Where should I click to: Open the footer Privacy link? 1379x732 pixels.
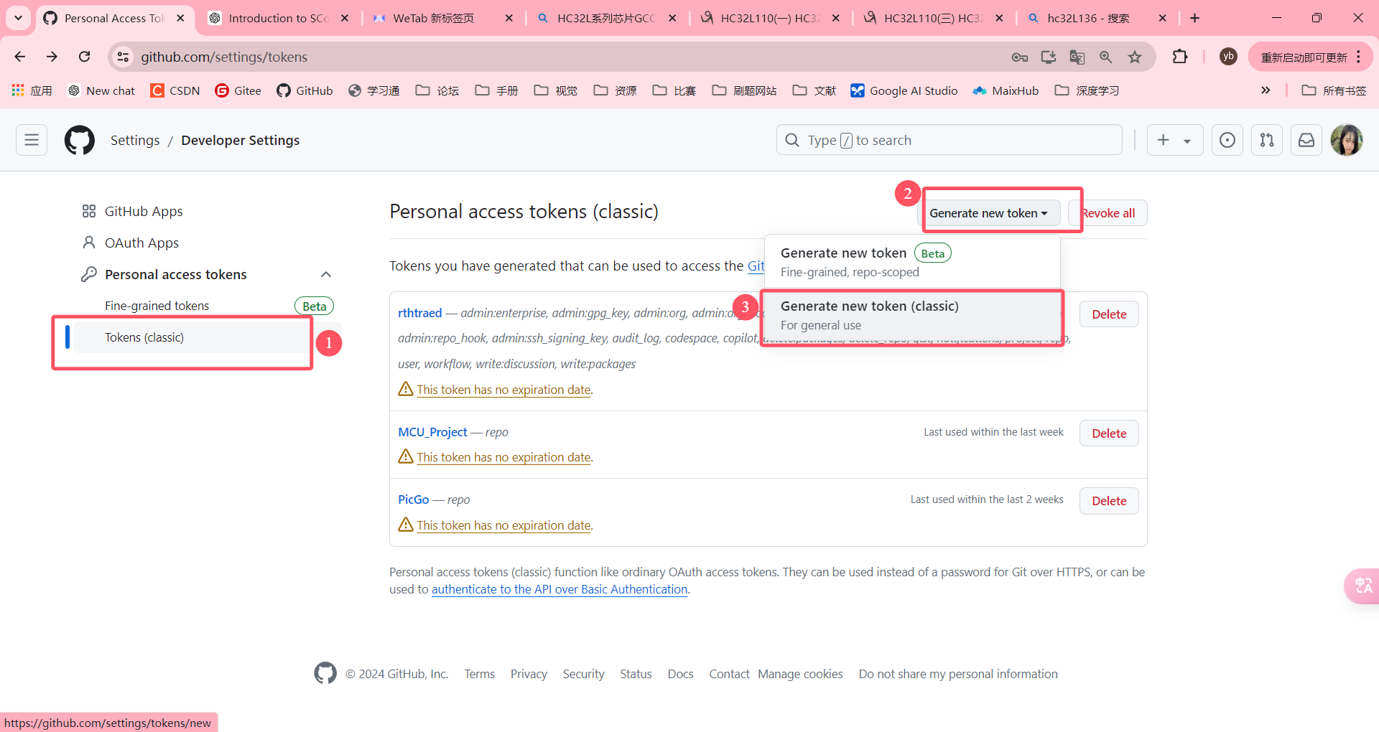point(529,674)
